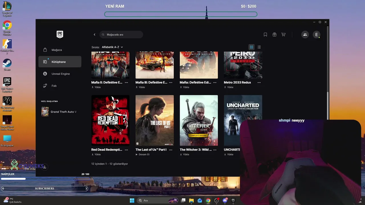Open the wishlist bookmark icon

click(265, 34)
